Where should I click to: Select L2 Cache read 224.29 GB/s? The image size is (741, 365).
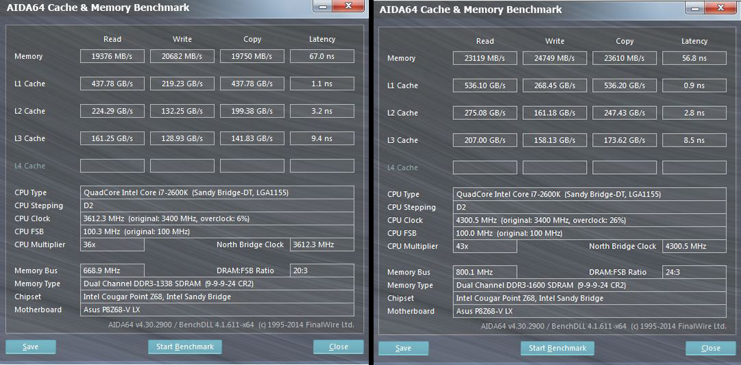[x=112, y=111]
